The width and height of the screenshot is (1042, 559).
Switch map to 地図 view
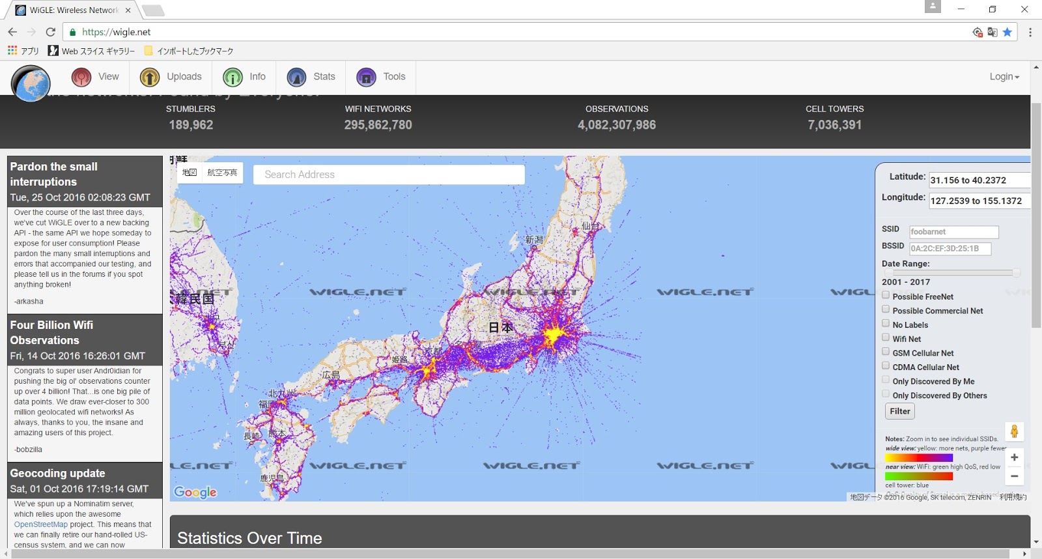[190, 173]
